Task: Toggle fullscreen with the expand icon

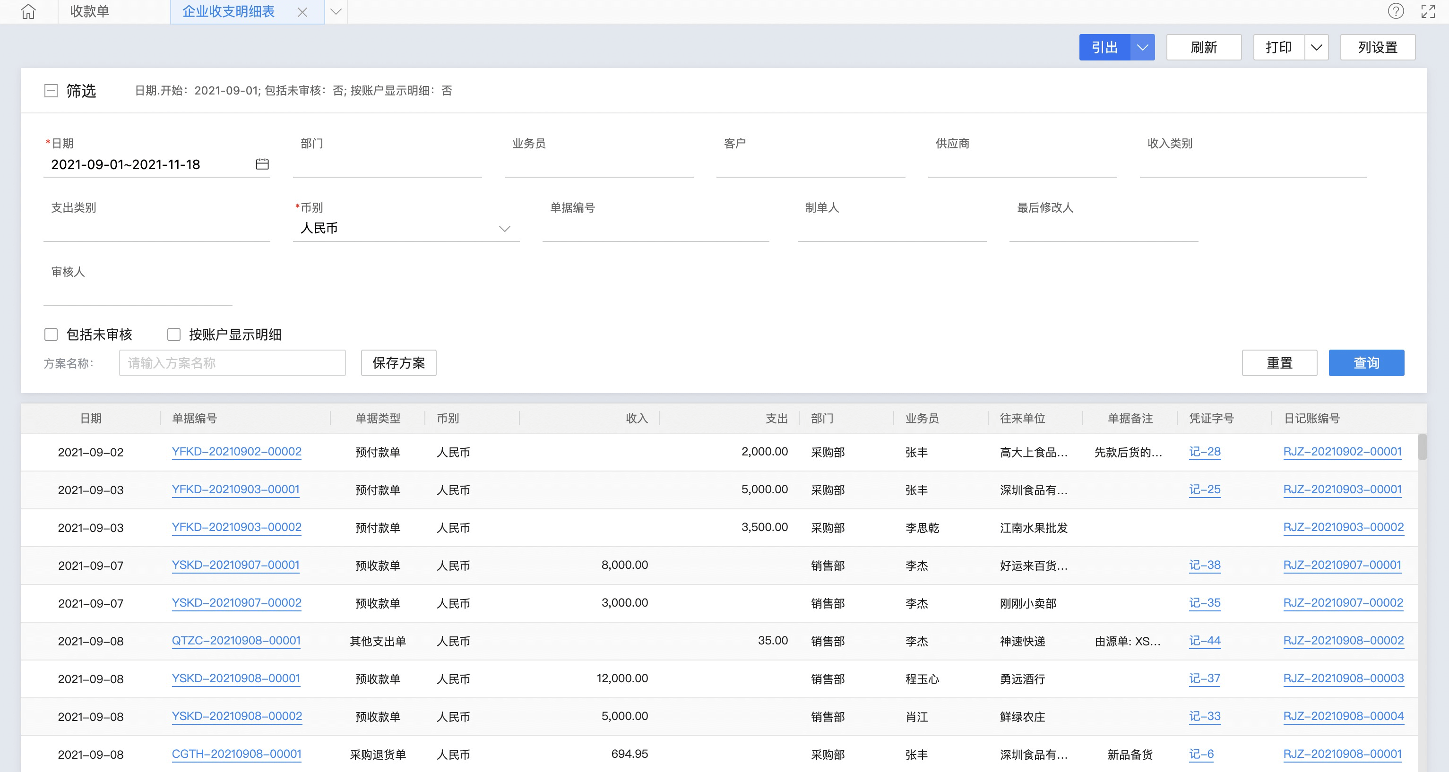Action: pos(1428,11)
